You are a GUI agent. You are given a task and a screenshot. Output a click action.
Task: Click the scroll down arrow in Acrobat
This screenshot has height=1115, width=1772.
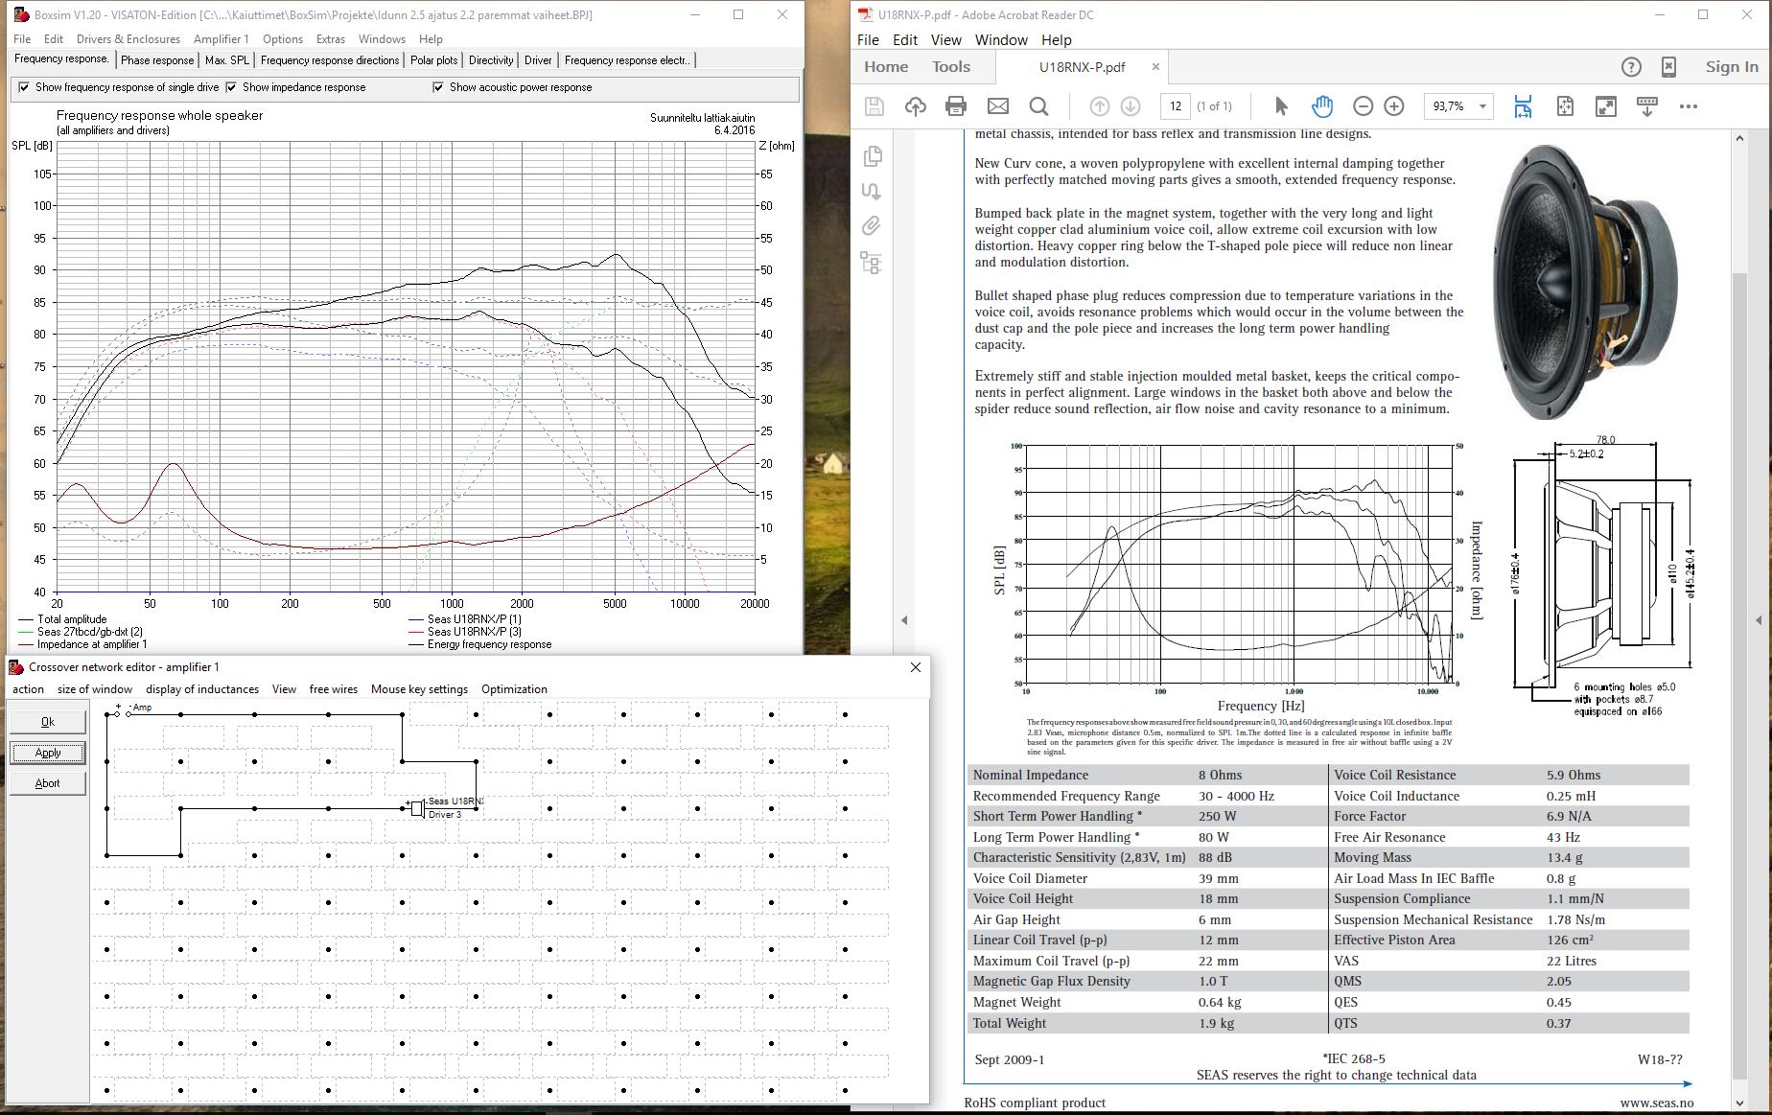(1740, 1103)
